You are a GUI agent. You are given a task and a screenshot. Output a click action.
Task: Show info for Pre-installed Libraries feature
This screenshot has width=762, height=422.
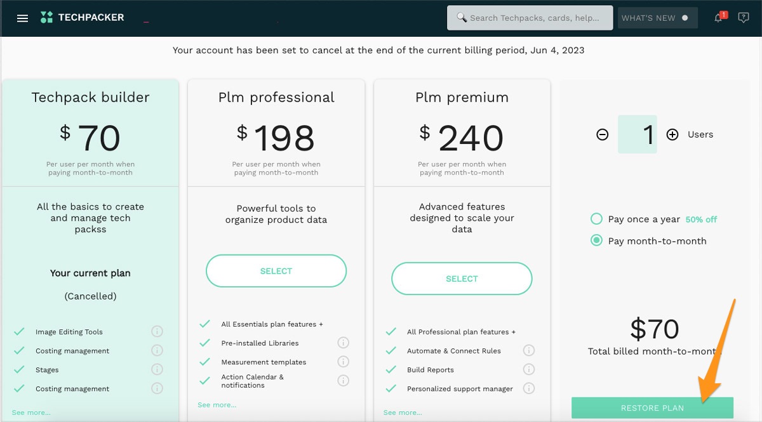[344, 343]
